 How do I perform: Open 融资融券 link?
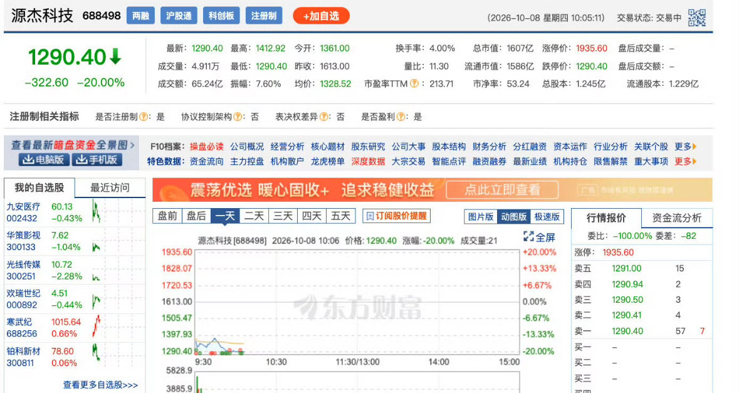click(x=489, y=161)
